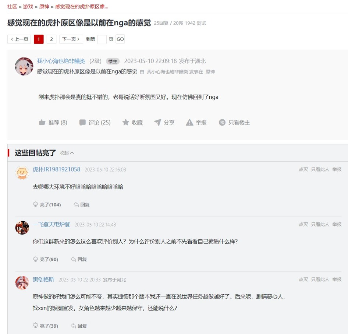This screenshot has height=334, width=348.
Task: Click the reply arrow under 黑剑格斯's comment
Action: (73, 326)
